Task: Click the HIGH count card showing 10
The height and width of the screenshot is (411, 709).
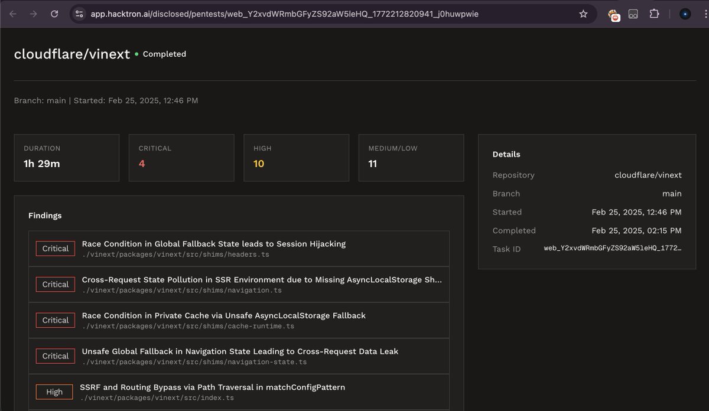Action: click(296, 158)
